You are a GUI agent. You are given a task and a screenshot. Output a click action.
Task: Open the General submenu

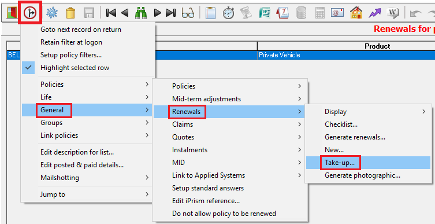[87, 110]
